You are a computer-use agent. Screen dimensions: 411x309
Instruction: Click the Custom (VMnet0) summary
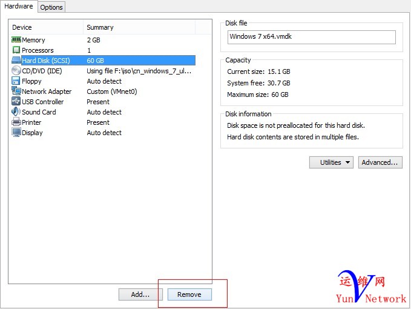coord(112,91)
